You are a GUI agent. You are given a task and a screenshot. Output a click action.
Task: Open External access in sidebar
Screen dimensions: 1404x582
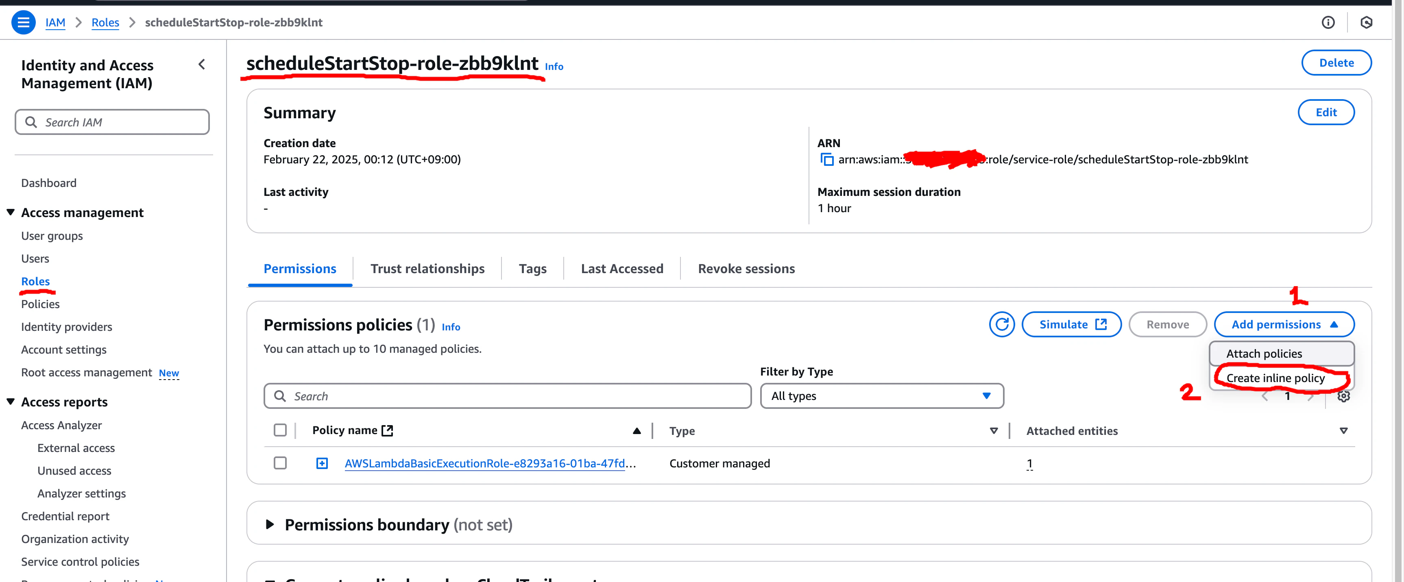click(76, 448)
